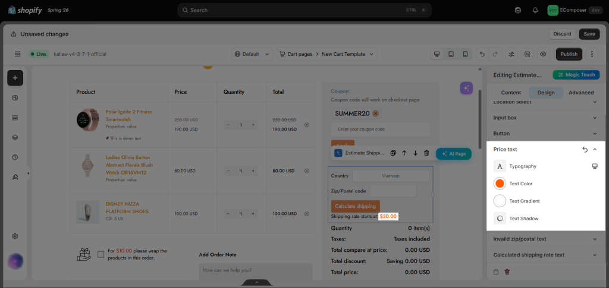
Task: Click Calculate shipping button
Action: pos(356,206)
